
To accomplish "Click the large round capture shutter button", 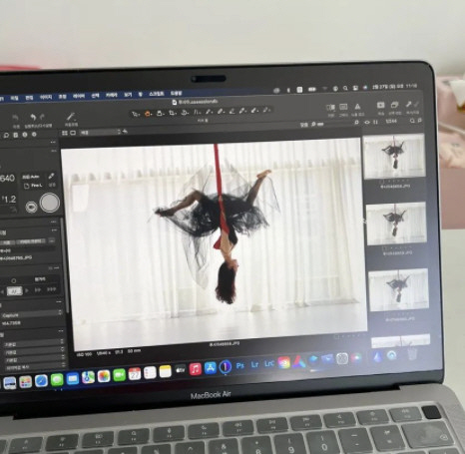I will tap(50, 203).
